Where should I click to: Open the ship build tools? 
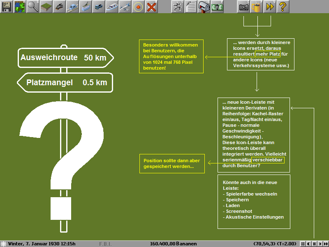point(112,7)
